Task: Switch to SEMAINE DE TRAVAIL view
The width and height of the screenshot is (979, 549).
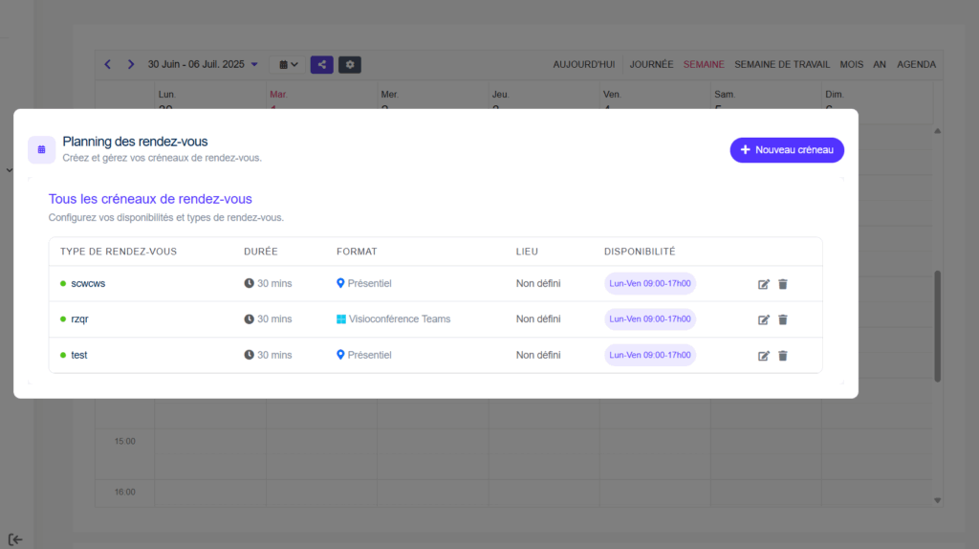Action: pos(782,64)
